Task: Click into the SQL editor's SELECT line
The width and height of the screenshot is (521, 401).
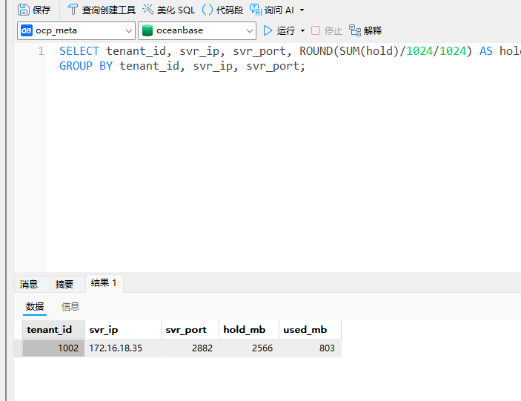Action: point(222,51)
